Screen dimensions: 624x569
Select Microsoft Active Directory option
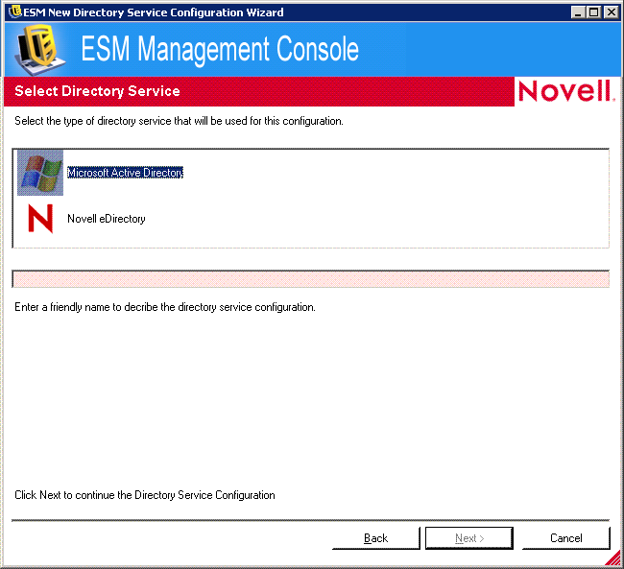[125, 173]
